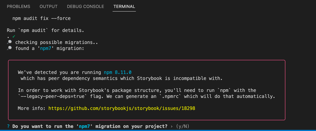Click the 'which has peer dependency semantics' line

[x=121, y=78]
